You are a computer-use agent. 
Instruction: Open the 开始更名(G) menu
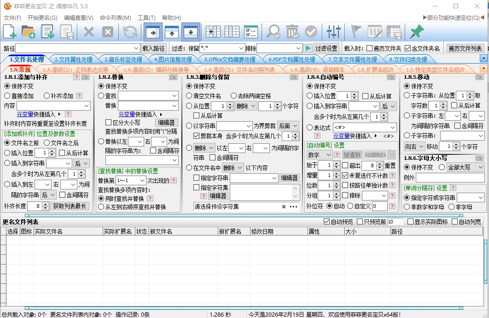[42, 18]
